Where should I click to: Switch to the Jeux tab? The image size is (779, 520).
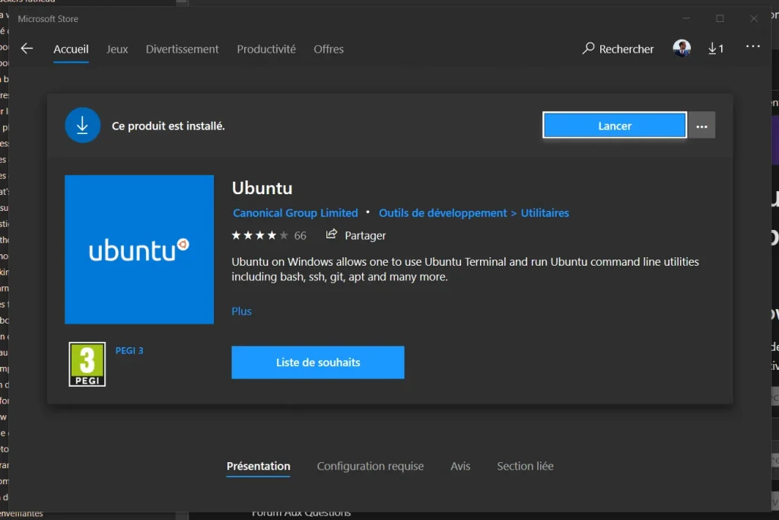[x=117, y=49]
